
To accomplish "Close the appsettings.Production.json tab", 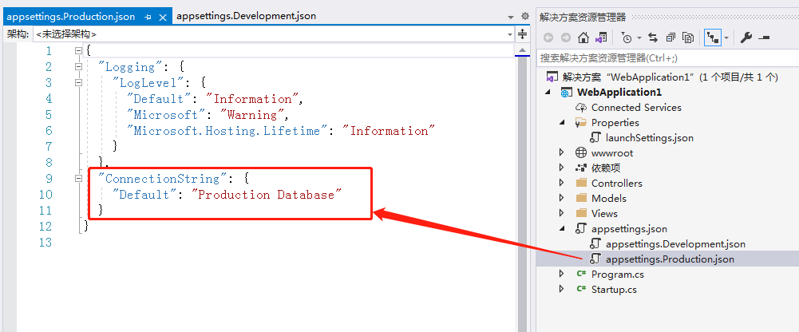I will [x=163, y=17].
